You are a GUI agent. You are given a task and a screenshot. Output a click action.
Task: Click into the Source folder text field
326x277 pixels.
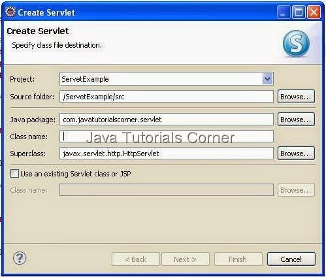(167, 97)
